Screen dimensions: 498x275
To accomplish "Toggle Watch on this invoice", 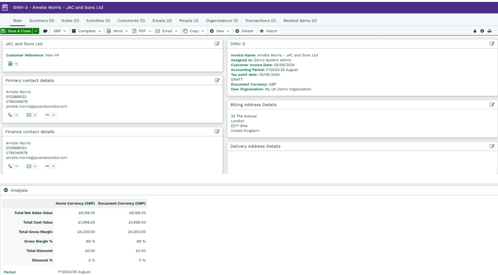I will click(268, 31).
